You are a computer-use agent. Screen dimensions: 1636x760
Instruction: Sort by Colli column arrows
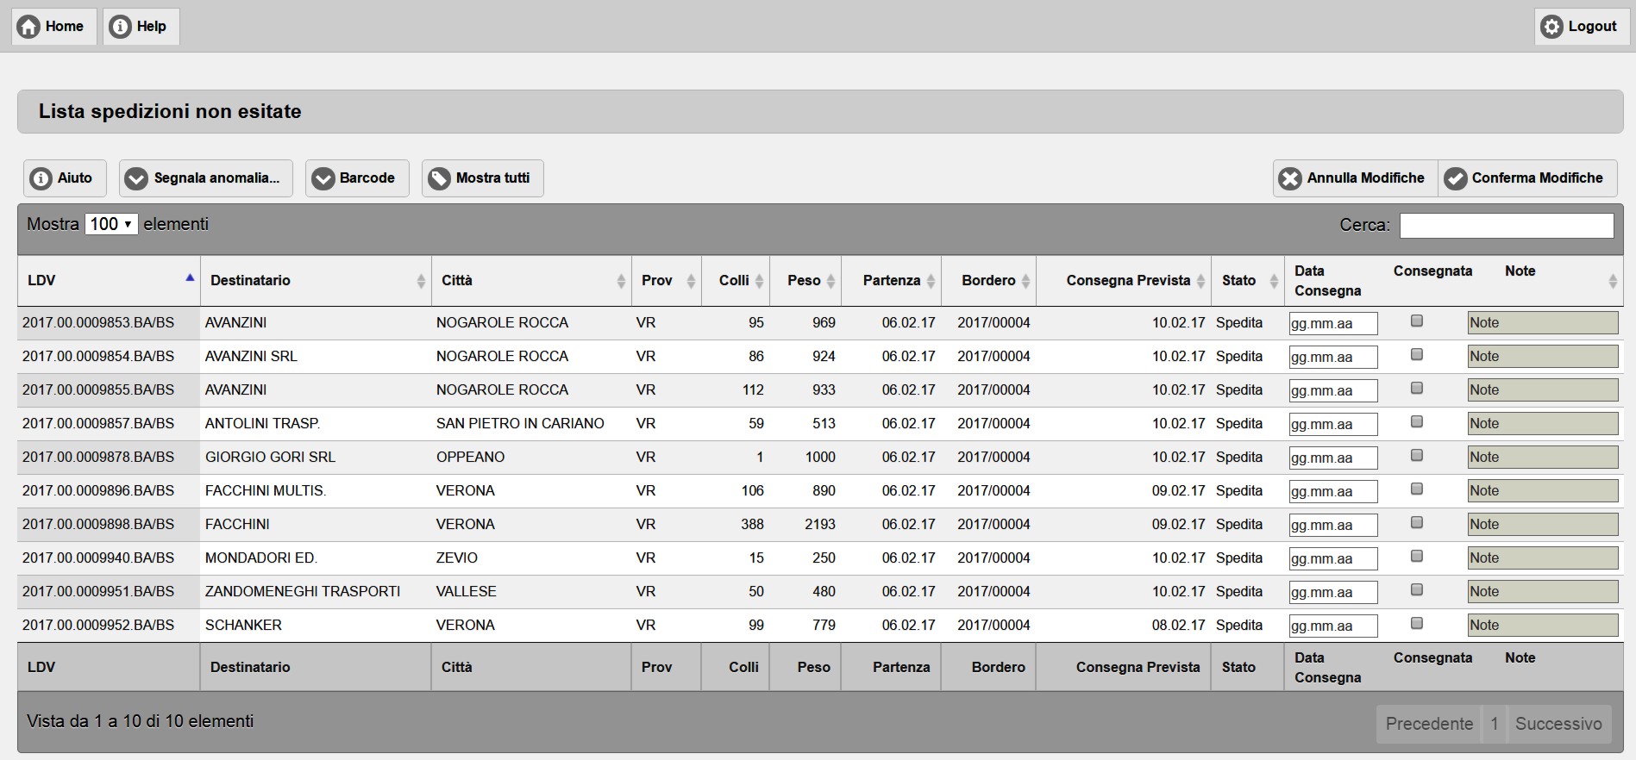click(x=759, y=281)
